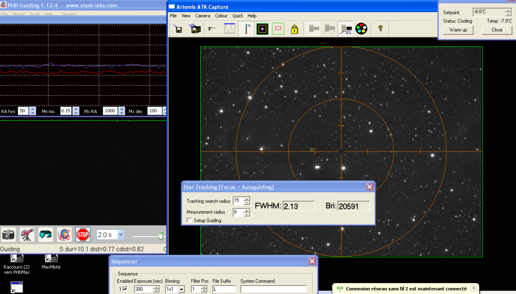Click the PHD target guide icon
Viewport: 516px width, 294px height.
click(64, 234)
